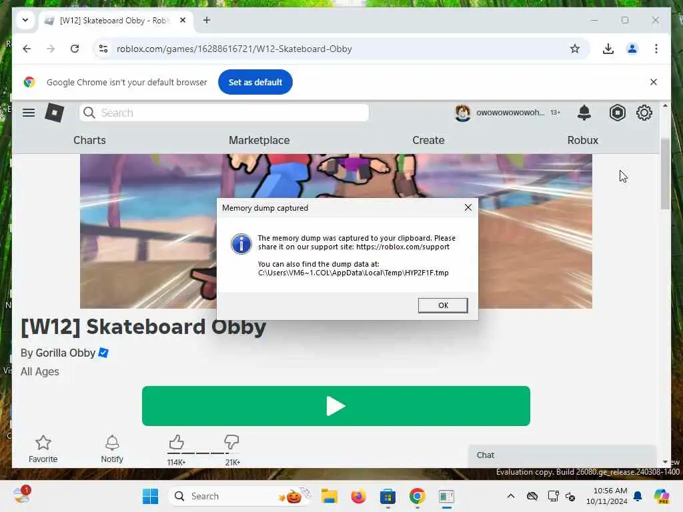Open File Explorer from taskbar
This screenshot has height=512, width=683.
coord(329,496)
